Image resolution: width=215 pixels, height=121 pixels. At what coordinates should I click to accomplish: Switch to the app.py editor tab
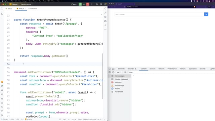pos(9,8)
